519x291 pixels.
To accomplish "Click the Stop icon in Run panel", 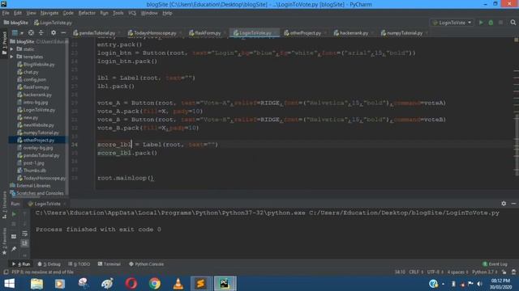I will point(14,224).
